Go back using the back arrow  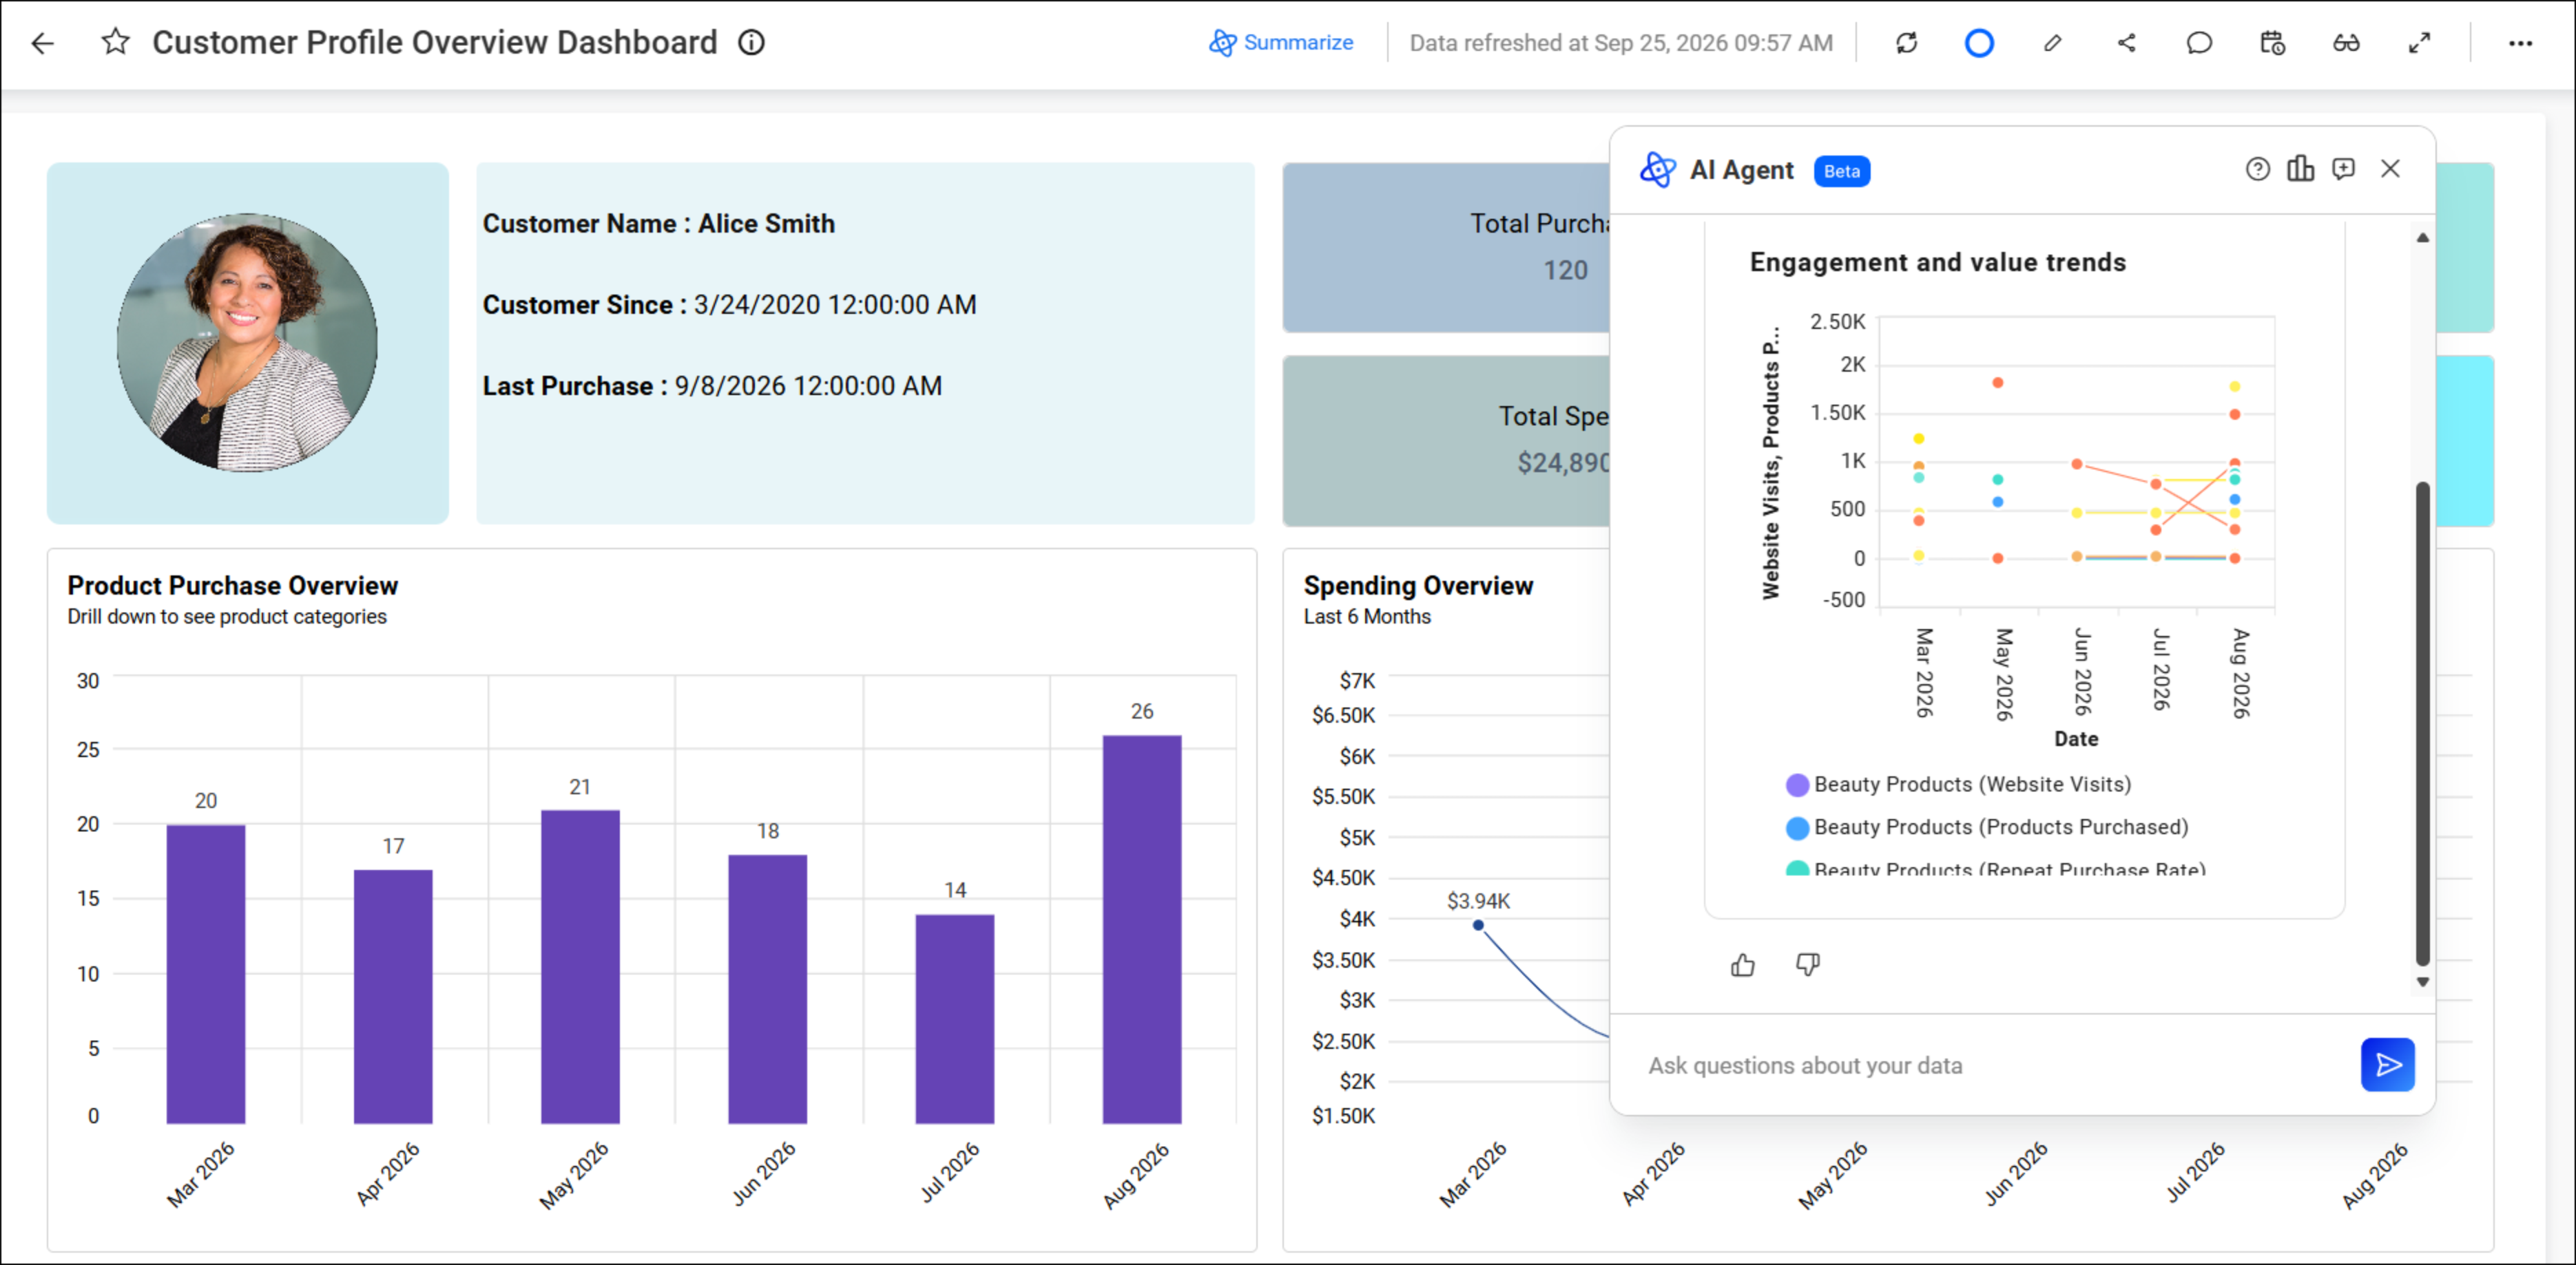pos(42,43)
